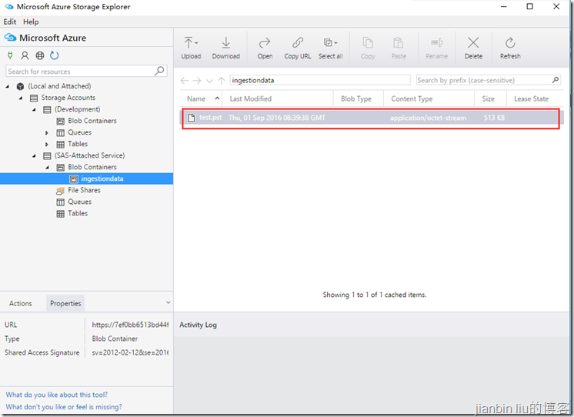This screenshot has width=574, height=417.
Task: Click the globe icon in the left panel
Action: [39, 55]
